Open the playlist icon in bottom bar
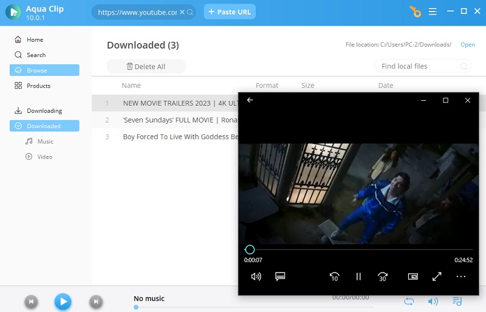This screenshot has width=486, height=312. click(x=457, y=301)
